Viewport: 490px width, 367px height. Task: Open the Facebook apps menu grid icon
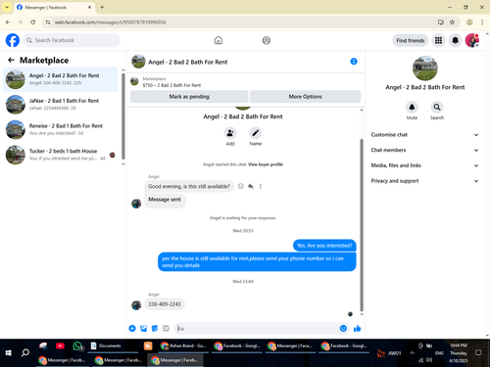point(438,40)
